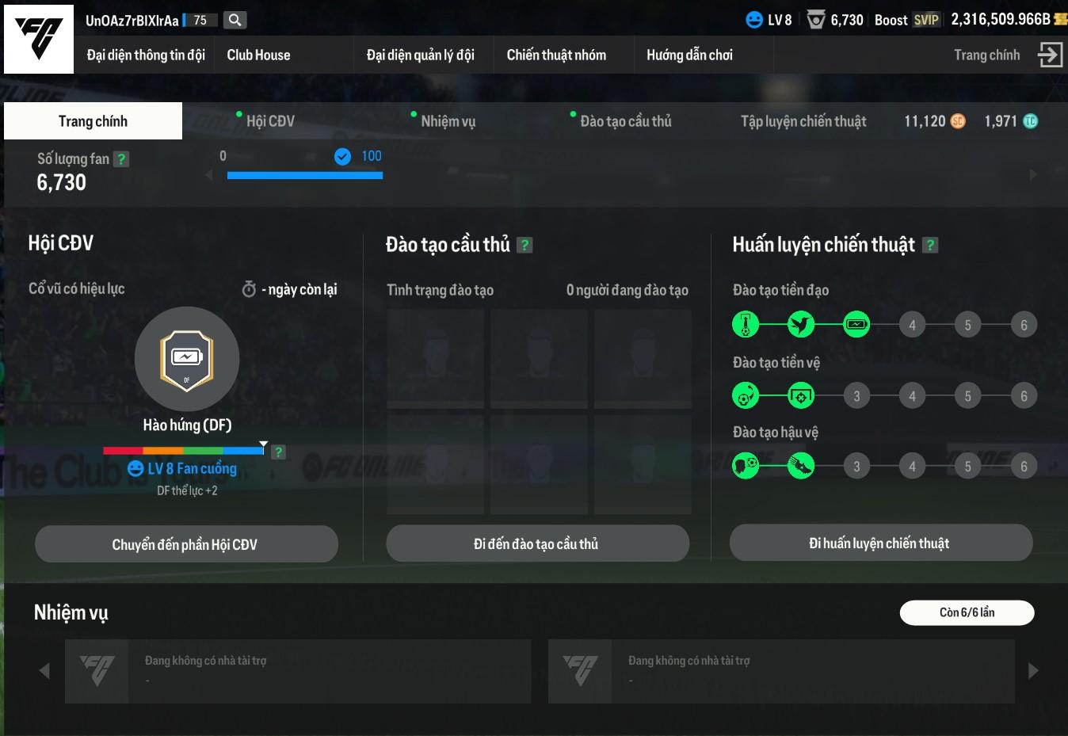Click Đi đến đào tạo cầu thủ button
Image resolution: width=1068 pixels, height=736 pixels.
pos(537,543)
